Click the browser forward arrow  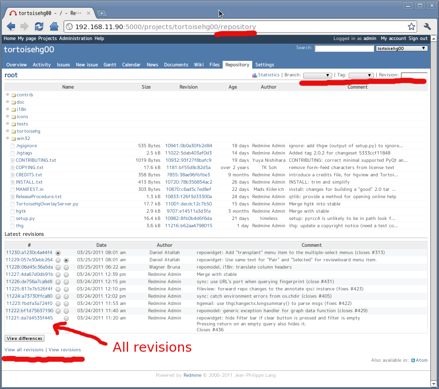25,27
